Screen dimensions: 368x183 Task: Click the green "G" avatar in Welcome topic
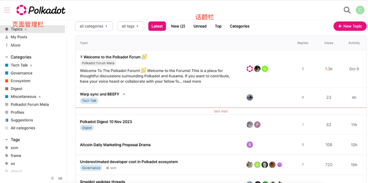[x=265, y=69]
